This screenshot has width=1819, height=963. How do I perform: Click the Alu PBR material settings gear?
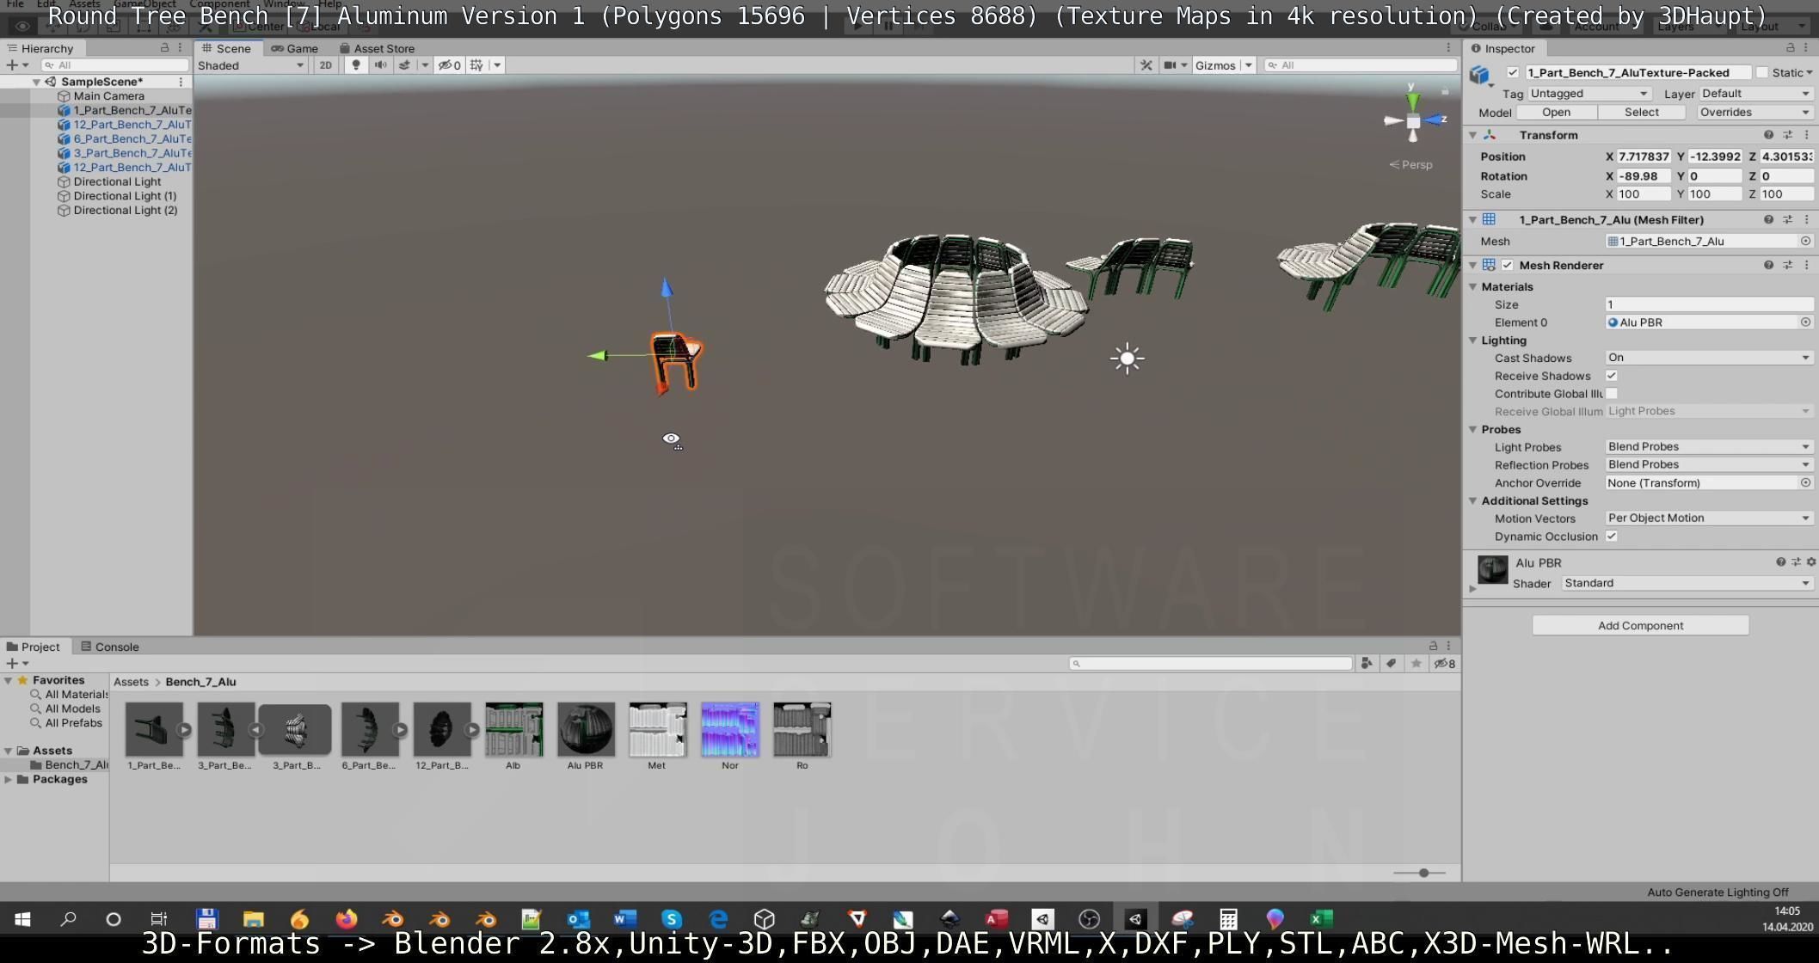coord(1811,562)
